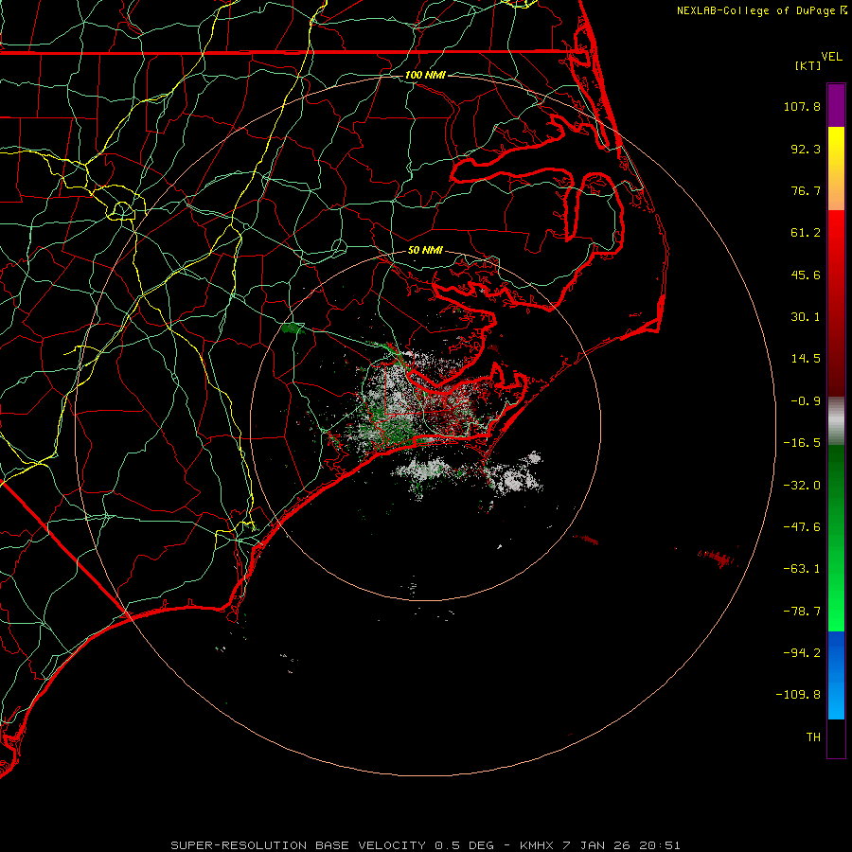The image size is (852, 852).
Task: Select the 30.1 velocity scale value
Action: pos(806,317)
